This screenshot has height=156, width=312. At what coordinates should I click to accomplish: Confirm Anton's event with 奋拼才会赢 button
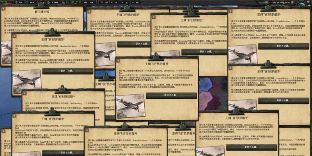(284, 101)
